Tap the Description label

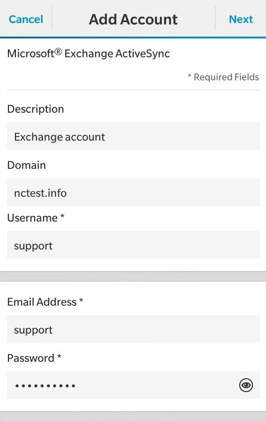(x=36, y=109)
